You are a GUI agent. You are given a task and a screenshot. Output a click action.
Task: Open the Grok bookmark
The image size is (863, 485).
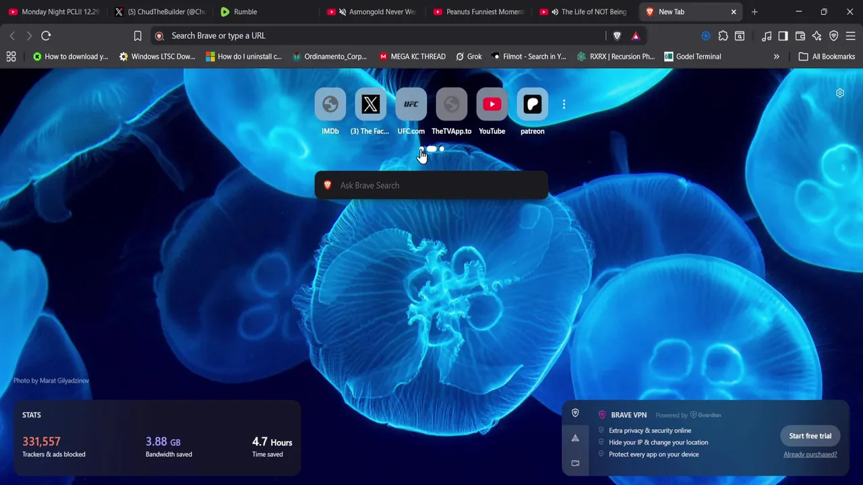469,57
